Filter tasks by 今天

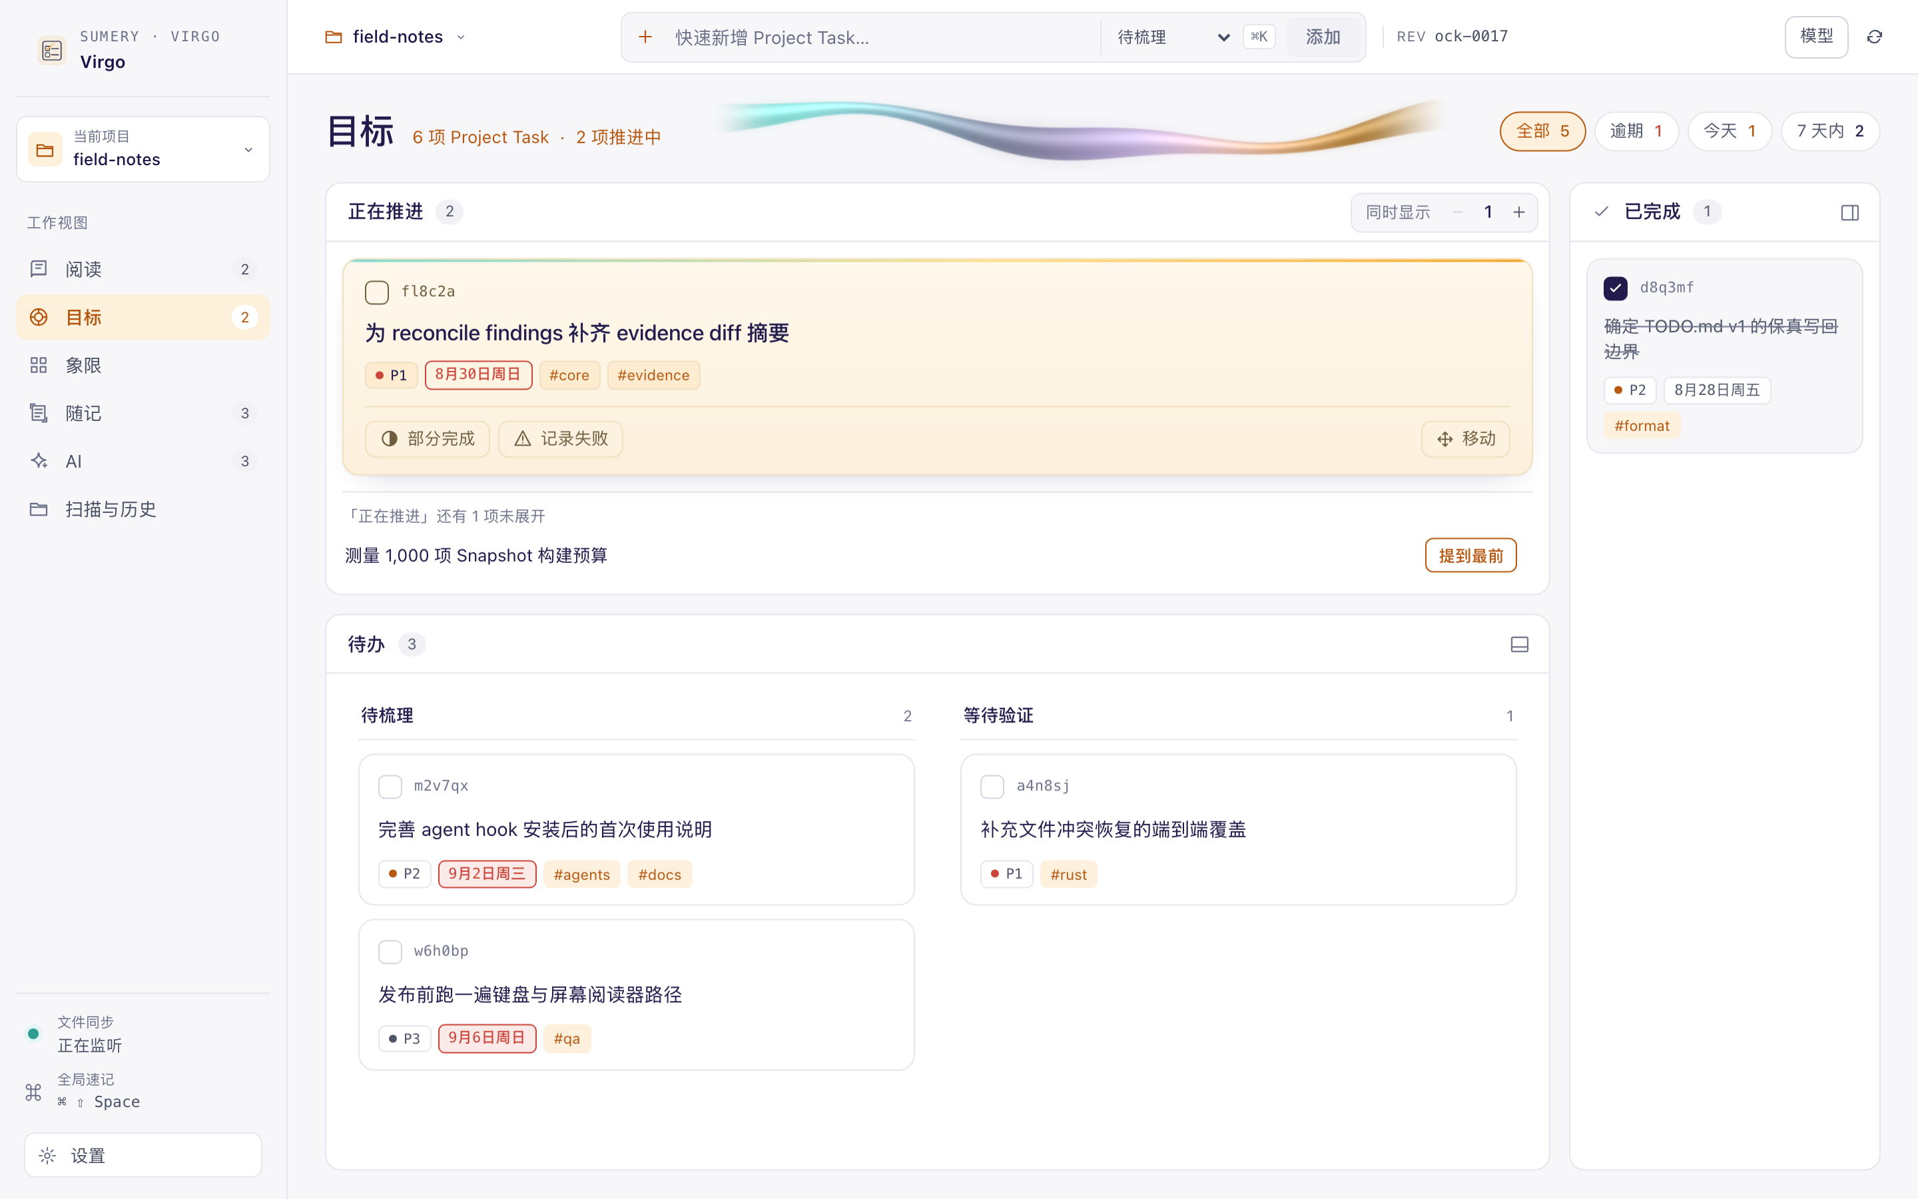click(1730, 131)
